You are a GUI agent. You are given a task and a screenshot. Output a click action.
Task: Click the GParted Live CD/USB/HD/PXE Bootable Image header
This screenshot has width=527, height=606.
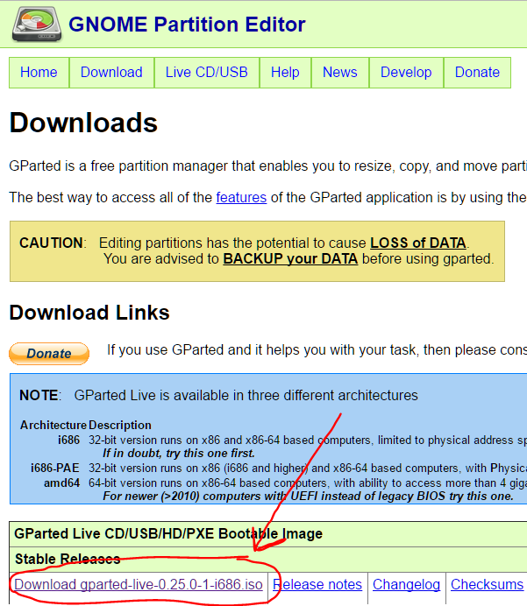(x=168, y=533)
